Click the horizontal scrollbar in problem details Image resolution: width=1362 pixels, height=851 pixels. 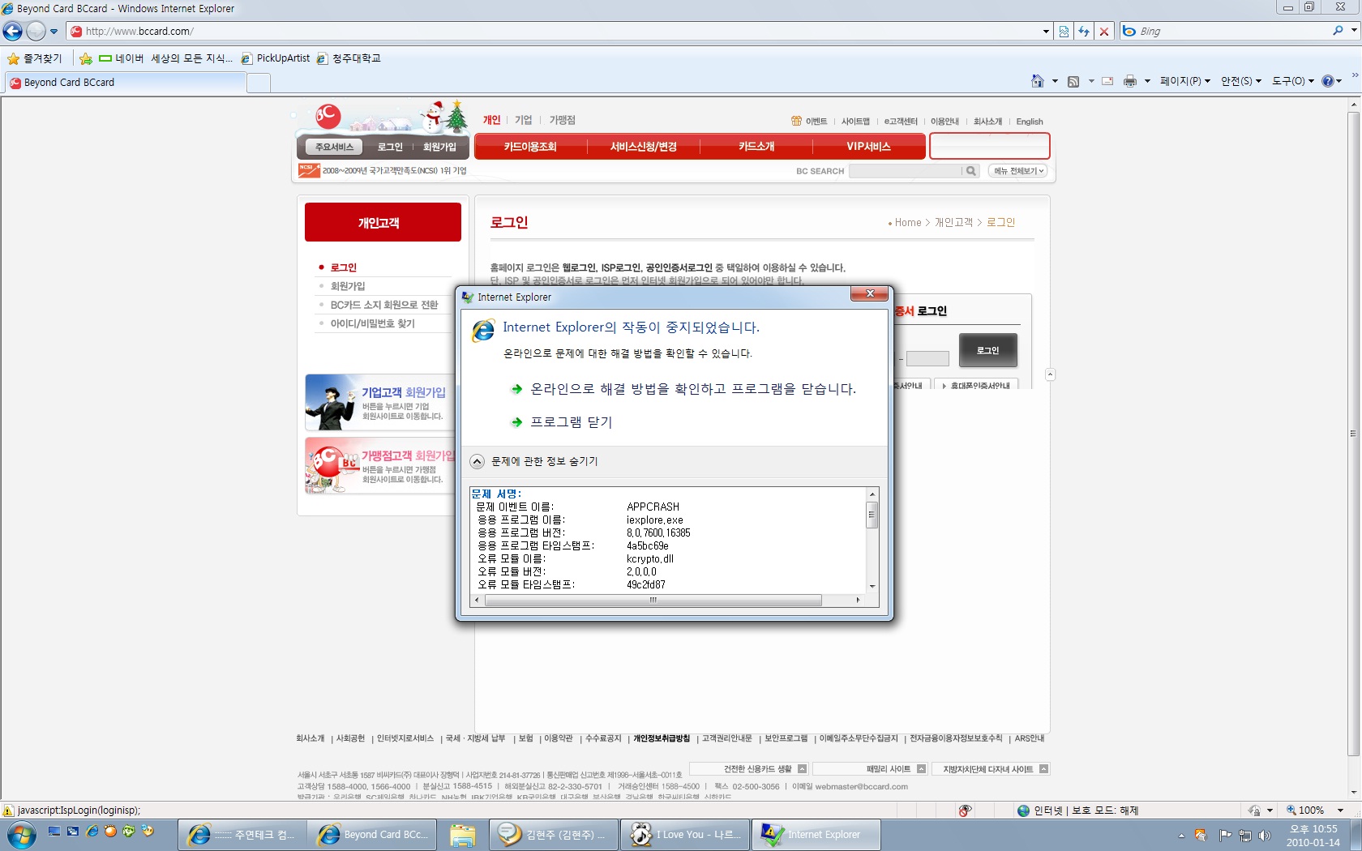click(653, 600)
